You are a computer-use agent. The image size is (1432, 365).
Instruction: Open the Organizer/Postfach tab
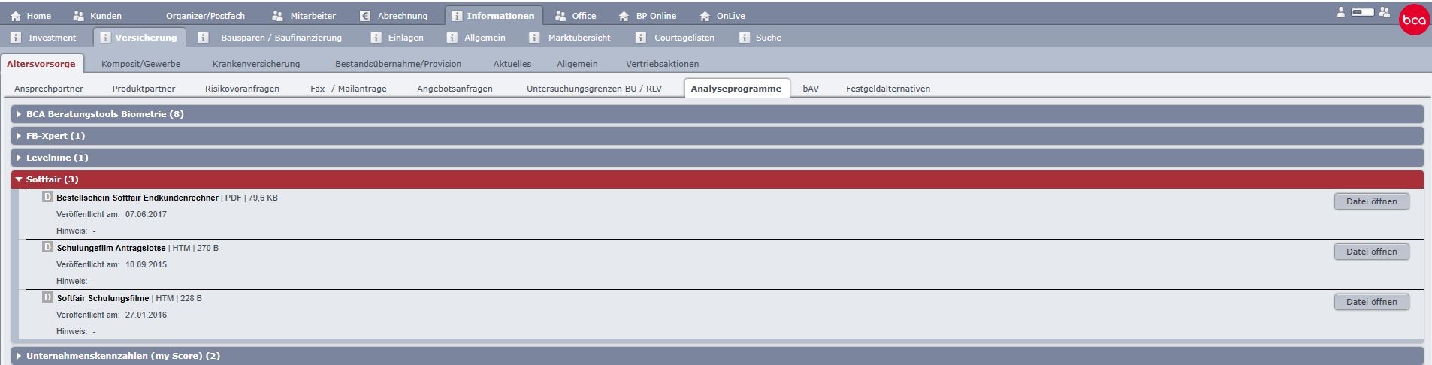click(205, 16)
